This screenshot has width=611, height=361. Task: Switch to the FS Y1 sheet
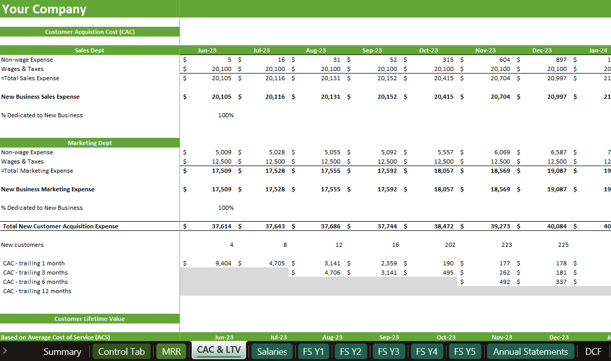313,351
